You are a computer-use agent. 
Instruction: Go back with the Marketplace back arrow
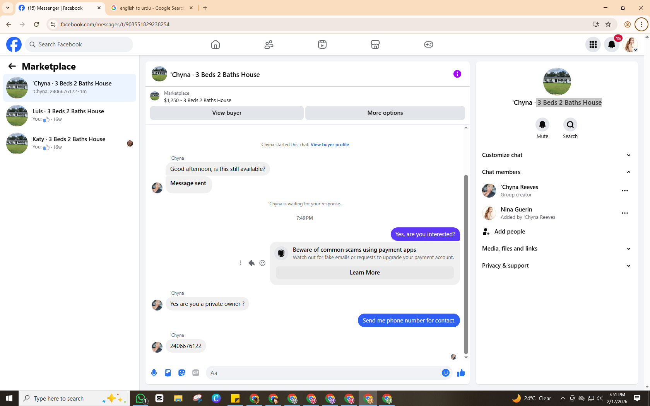point(12,67)
